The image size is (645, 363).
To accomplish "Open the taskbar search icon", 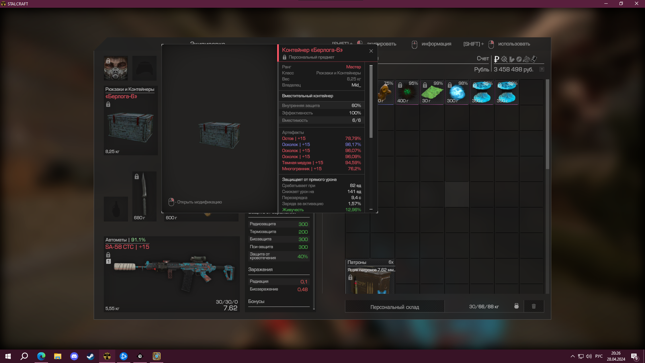I will coord(24,356).
